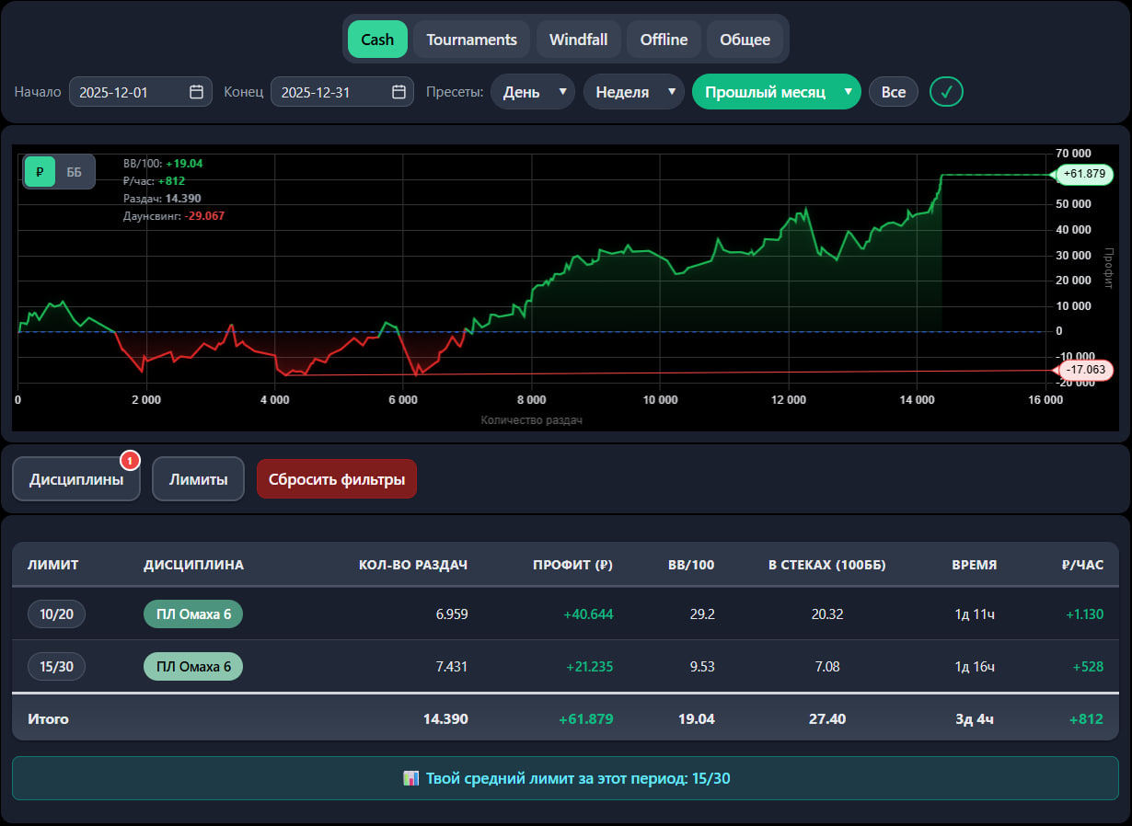This screenshot has height=826, width=1132.
Task: Open the Общее tab
Action: pos(745,40)
